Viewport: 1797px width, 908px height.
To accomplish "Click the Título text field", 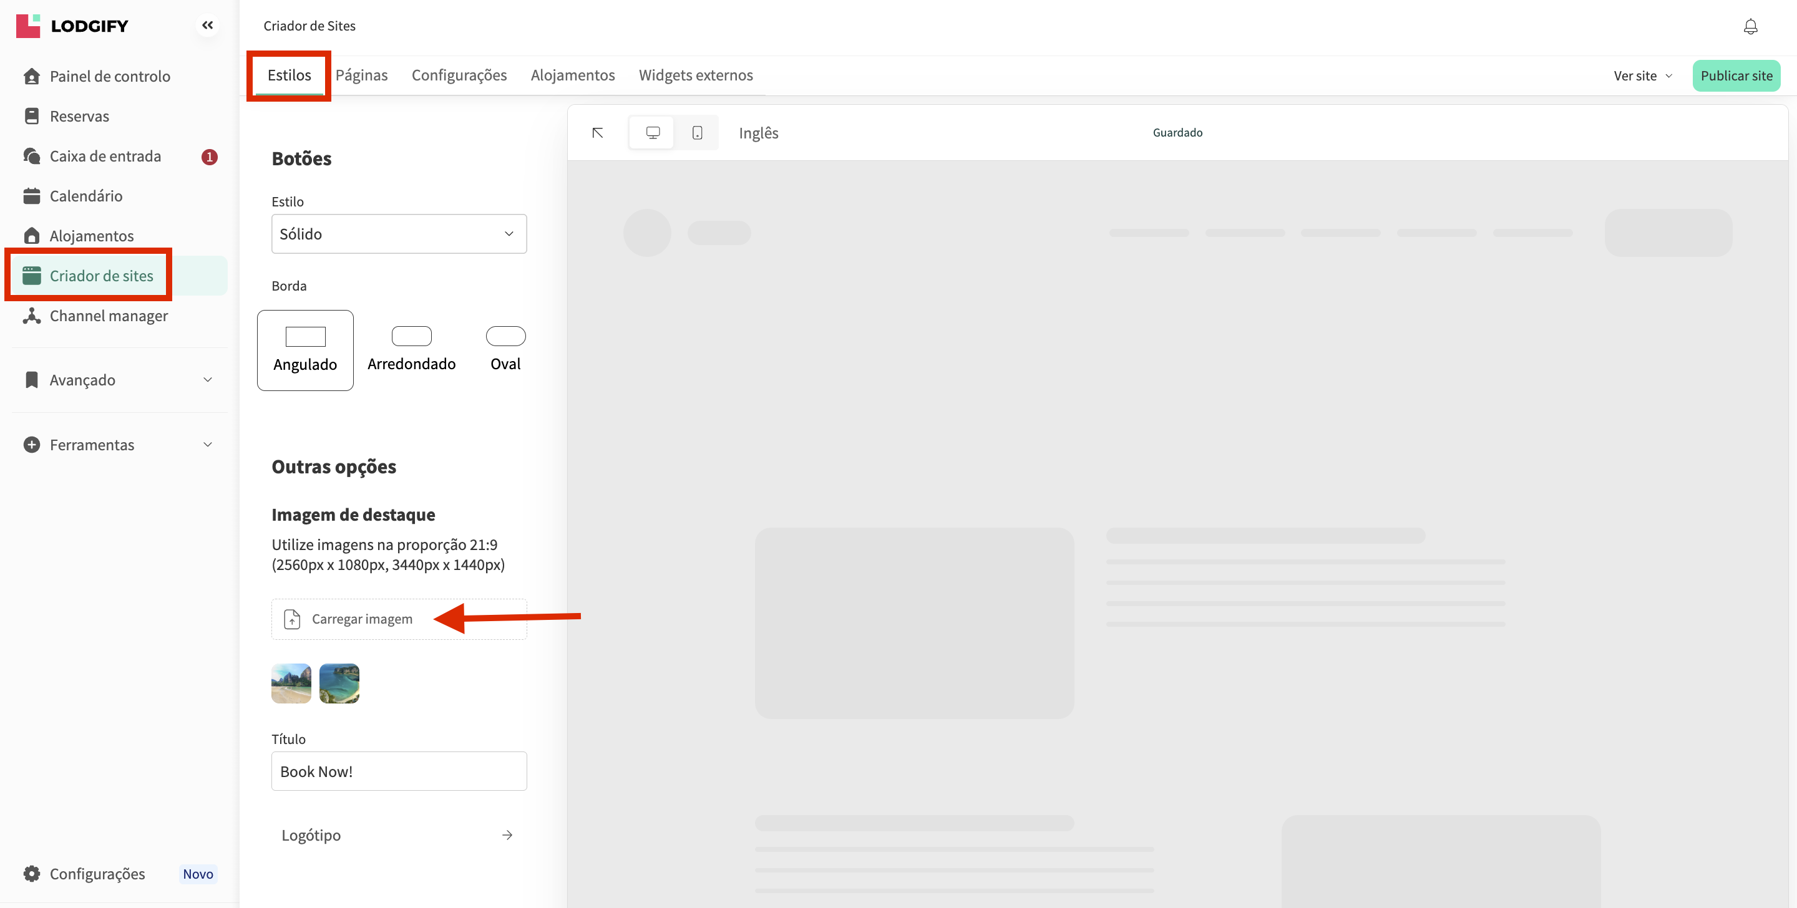I will pos(398,771).
